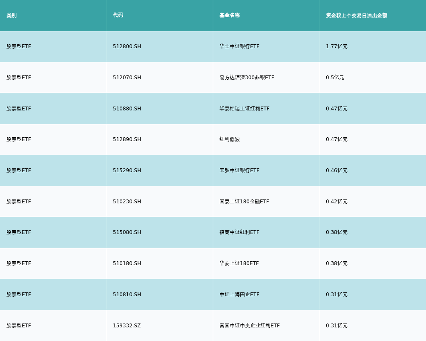Screen dimensions: 426x341
Task: Click the 资金较上个交易日流出金额 column header
Action: pyautogui.click(x=357, y=15)
